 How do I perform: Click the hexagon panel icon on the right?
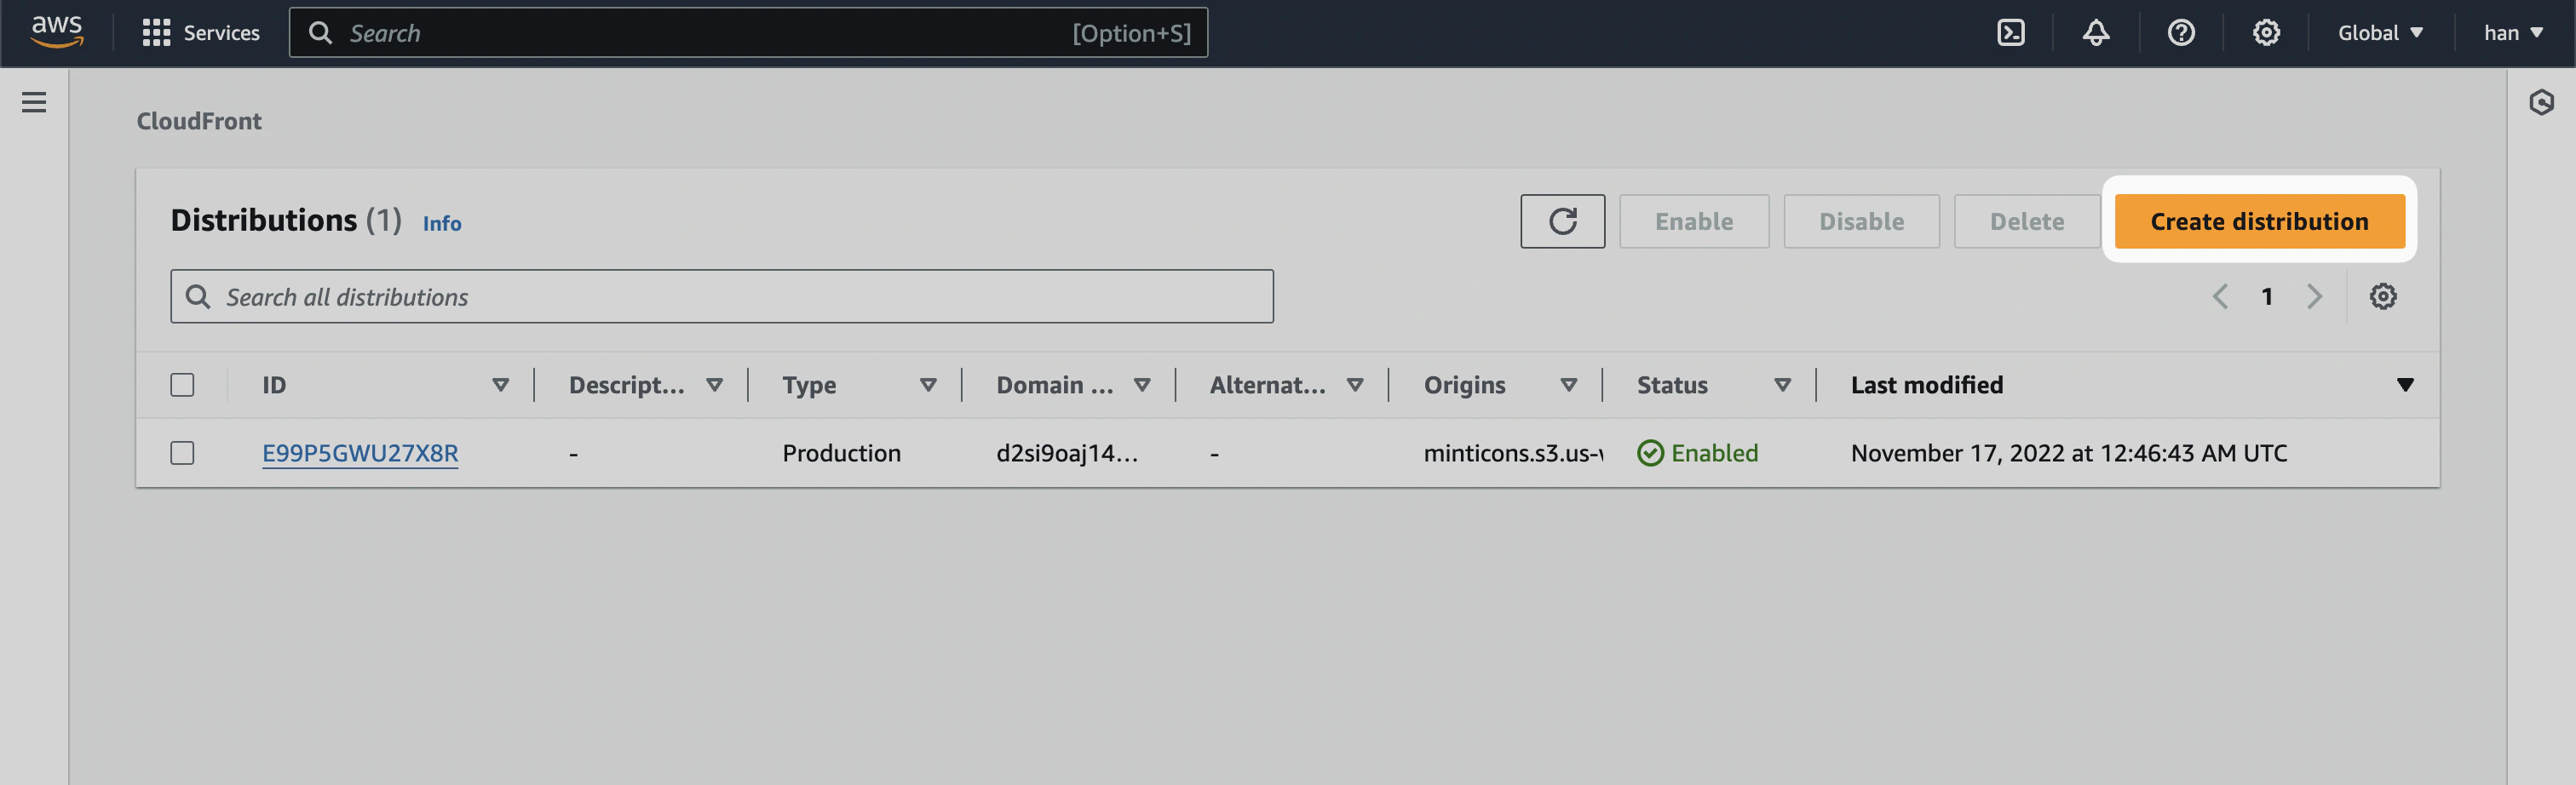pyautogui.click(x=2543, y=102)
